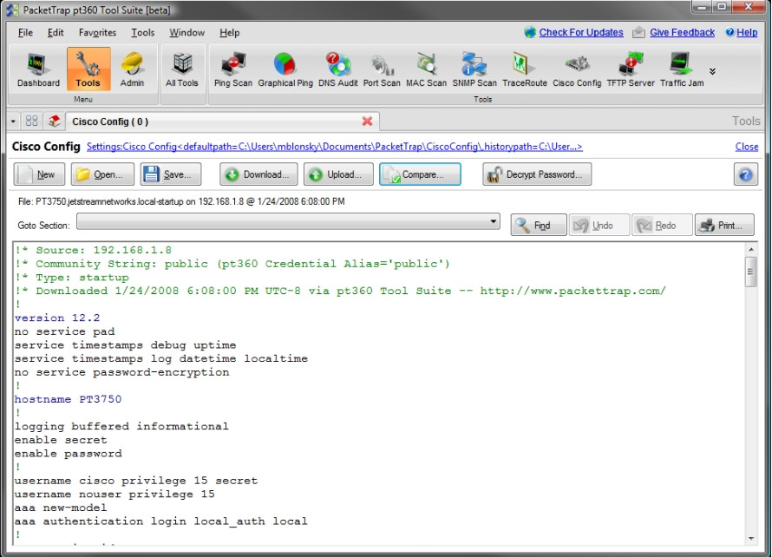Click the Check For Updates link
Image resolution: width=772 pixels, height=557 pixels.
581,32
